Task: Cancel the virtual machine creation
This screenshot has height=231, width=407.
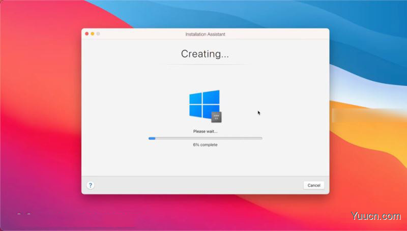Action: point(314,185)
